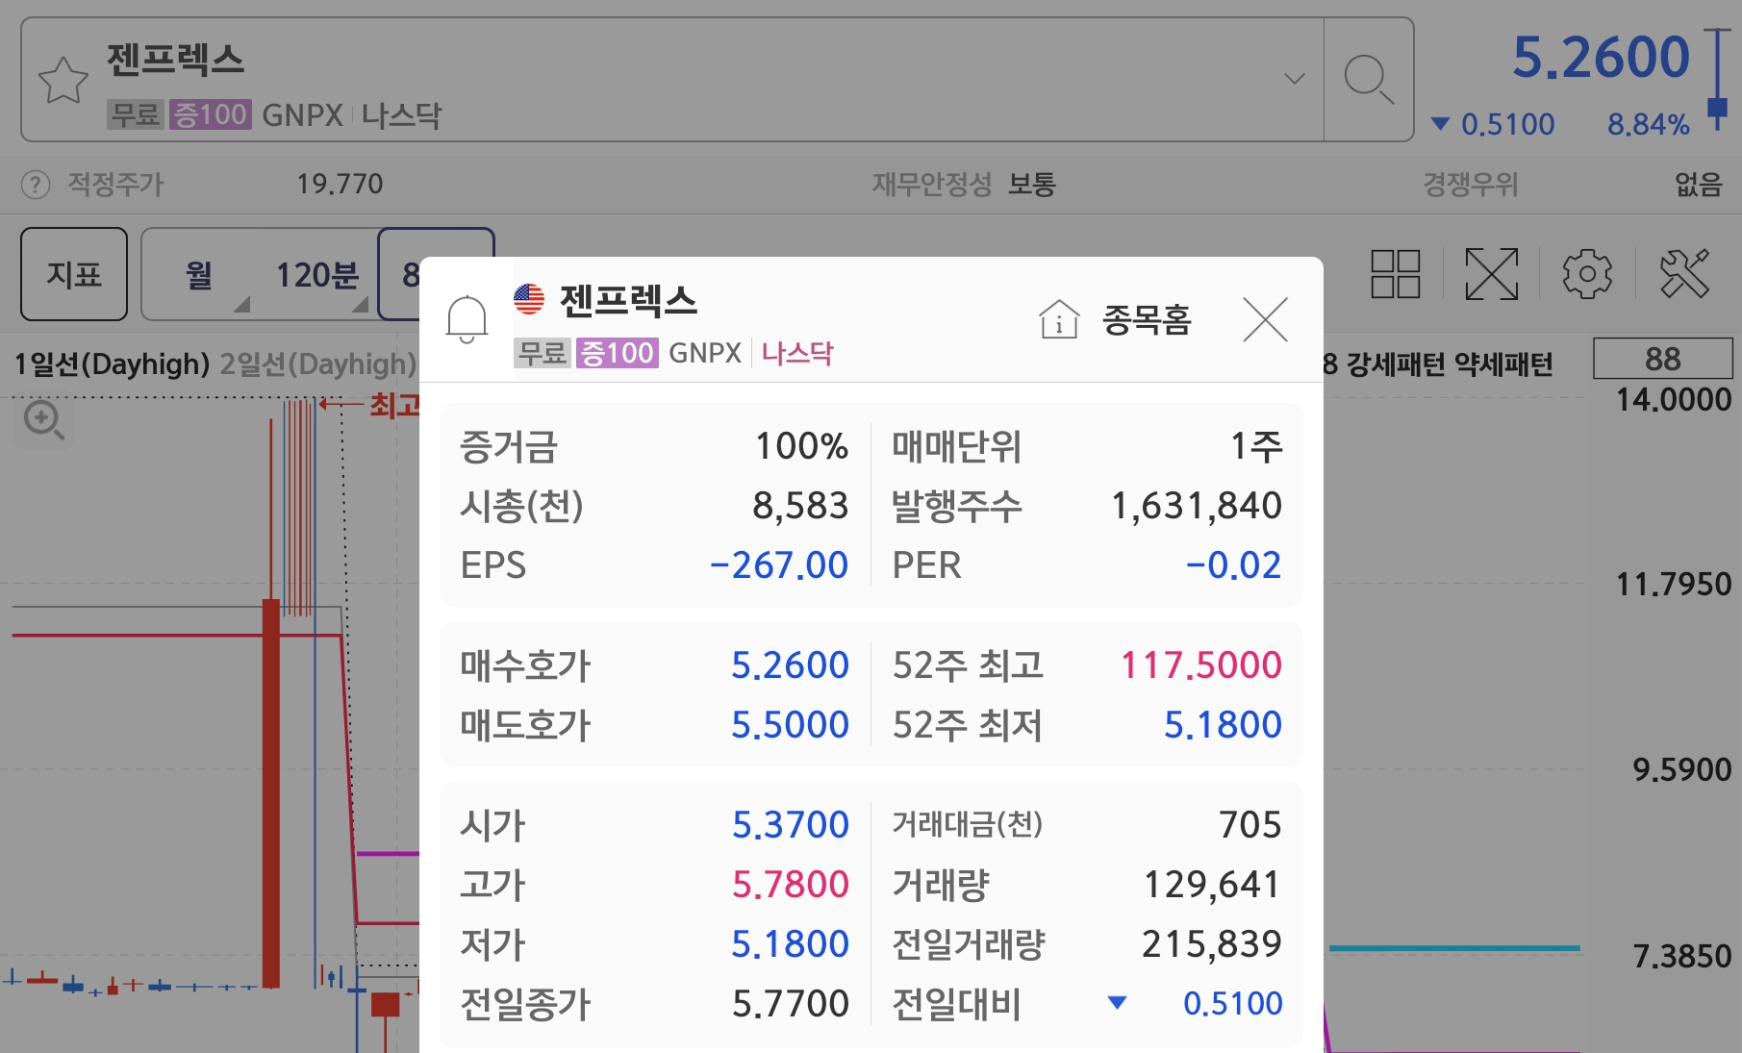Click 발행주수 value 1,631,840
Viewport: 1742px width, 1053px height.
tap(1197, 506)
